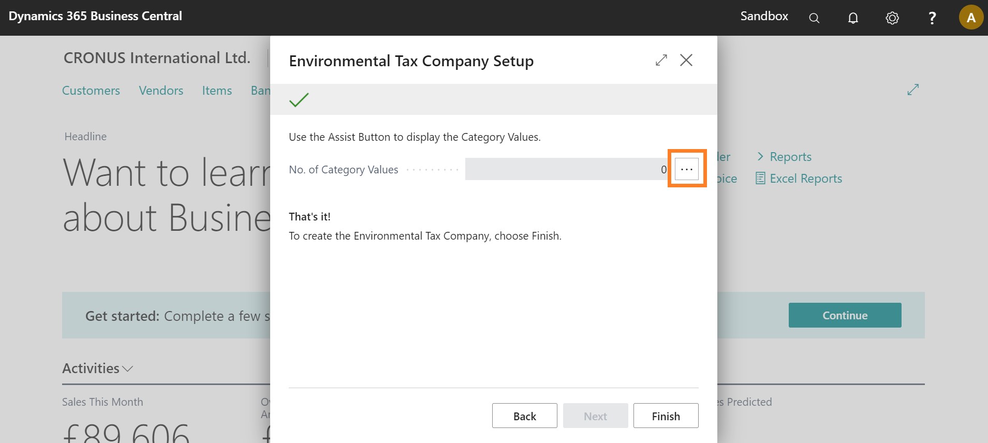Select the Items navigation link
The width and height of the screenshot is (988, 443).
[x=217, y=91]
